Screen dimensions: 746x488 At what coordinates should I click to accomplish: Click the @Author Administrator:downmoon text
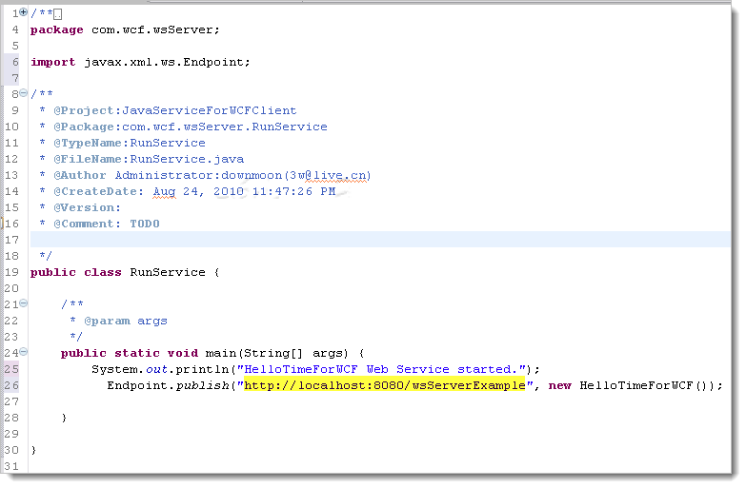168,175
